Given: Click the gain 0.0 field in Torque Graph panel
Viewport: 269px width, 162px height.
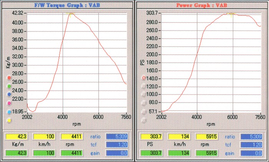Looking at the screenshot, I should [117, 153].
